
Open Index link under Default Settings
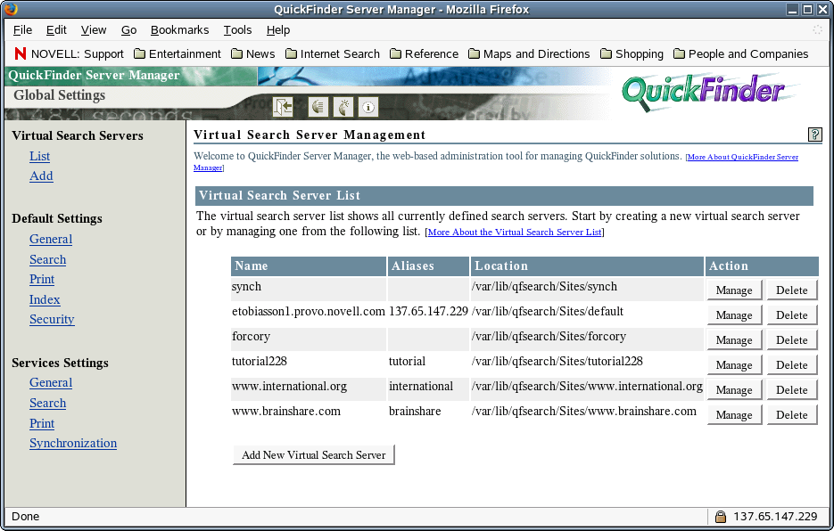44,299
